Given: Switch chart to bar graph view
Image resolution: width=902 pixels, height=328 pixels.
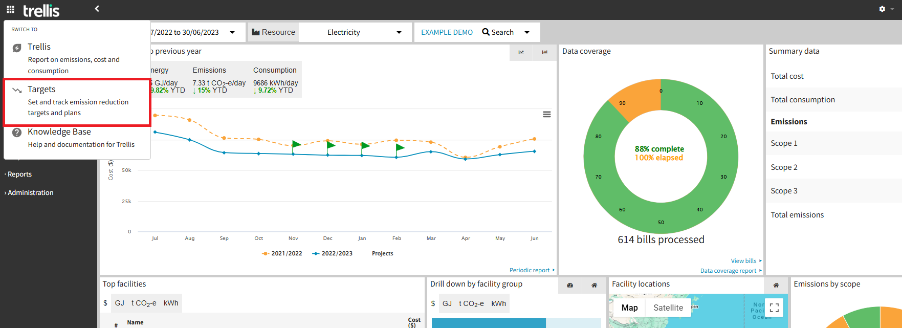Looking at the screenshot, I should click(545, 52).
